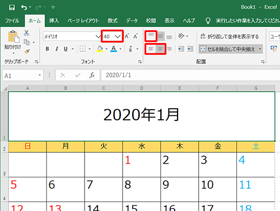The width and height of the screenshot is (280, 211).
Task: Open the ファイル tab
Action: 12,21
